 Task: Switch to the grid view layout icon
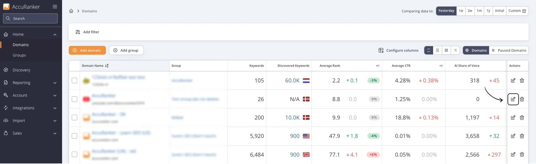(446, 50)
